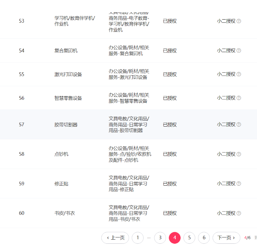
Task: Select page 3 in pagination
Action: point(160,238)
